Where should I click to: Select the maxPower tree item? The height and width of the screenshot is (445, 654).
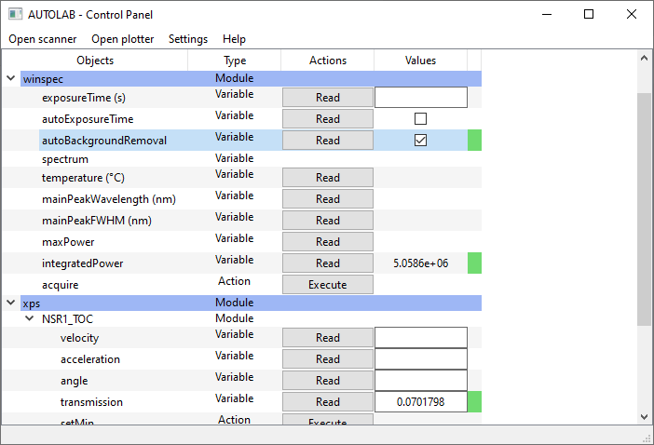point(68,242)
